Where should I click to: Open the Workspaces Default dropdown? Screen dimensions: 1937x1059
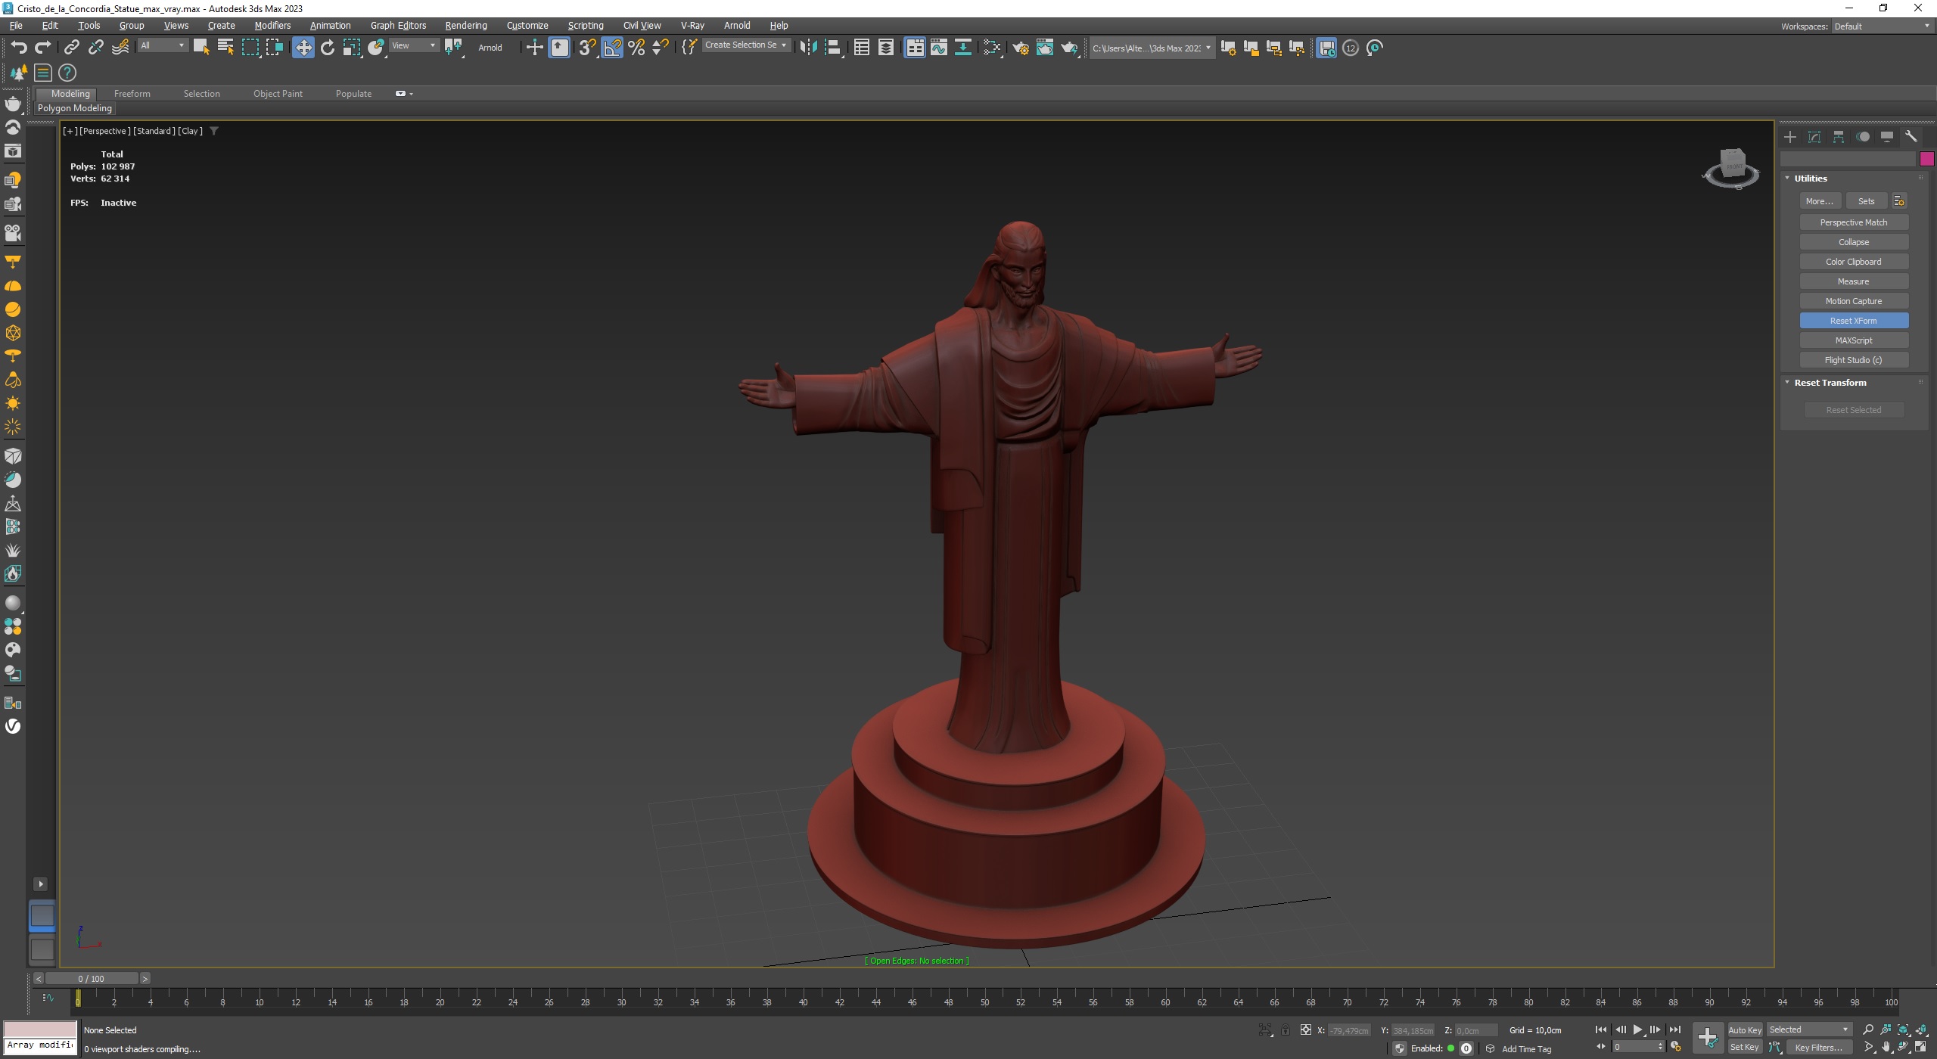(1881, 26)
